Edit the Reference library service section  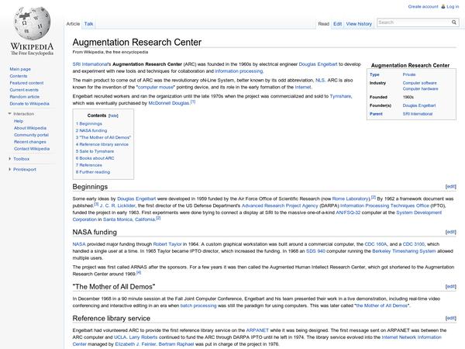[x=451, y=318]
